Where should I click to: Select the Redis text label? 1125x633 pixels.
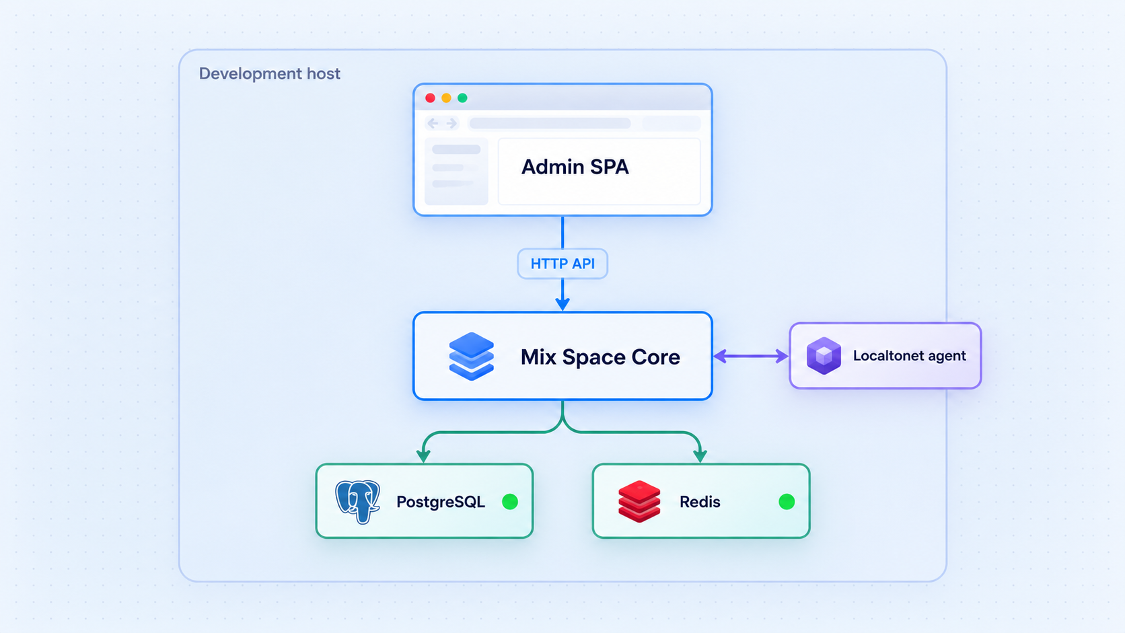700,502
